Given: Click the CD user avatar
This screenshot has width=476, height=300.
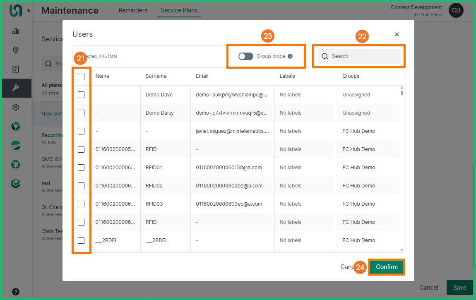Looking at the screenshot, I should (456, 11).
